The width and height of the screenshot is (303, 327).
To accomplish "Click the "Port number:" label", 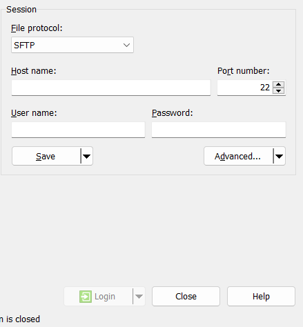I will (x=244, y=71).
